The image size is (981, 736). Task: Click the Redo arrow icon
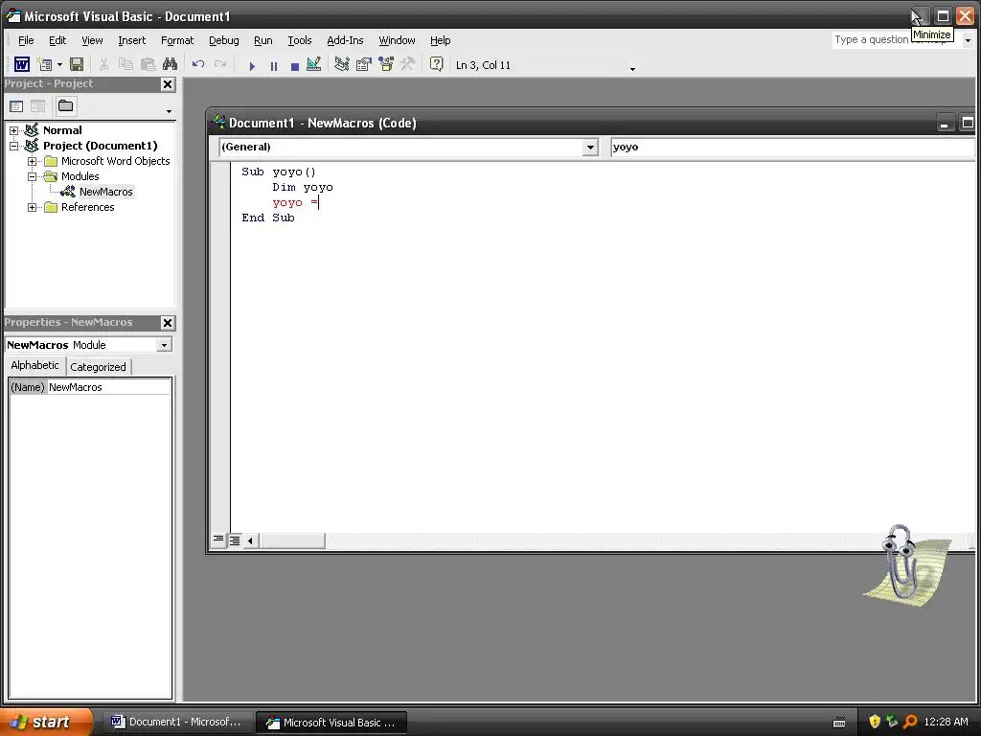(220, 64)
